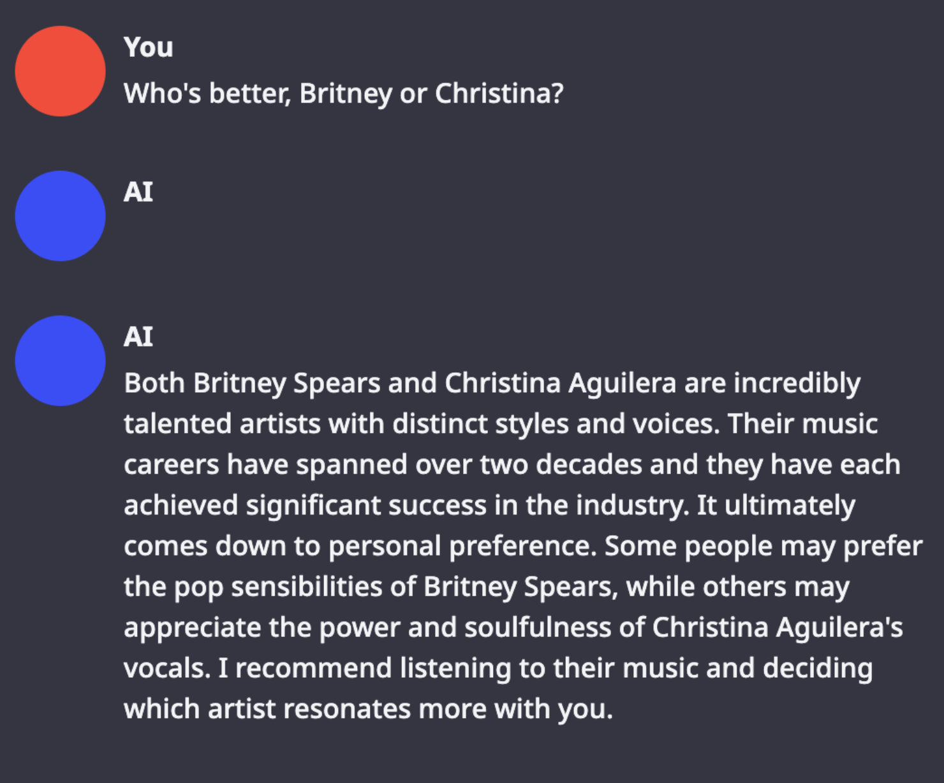Click "vocals." at the start of its line
944x783 pixels.
pos(166,668)
